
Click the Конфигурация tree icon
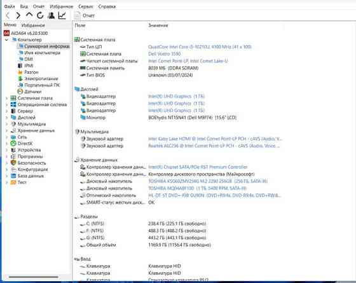(13, 169)
